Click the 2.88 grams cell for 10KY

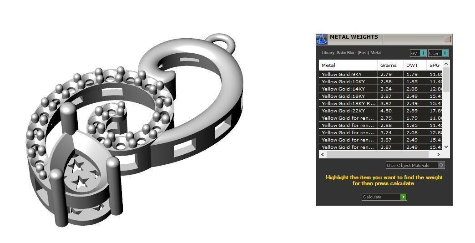coord(390,81)
